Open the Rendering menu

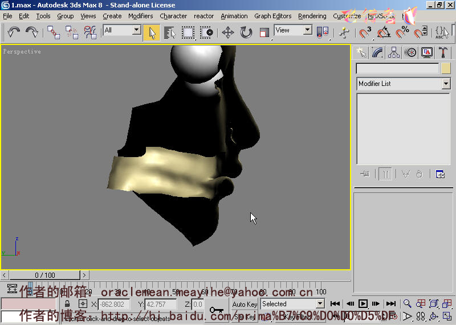pyautogui.click(x=312, y=16)
